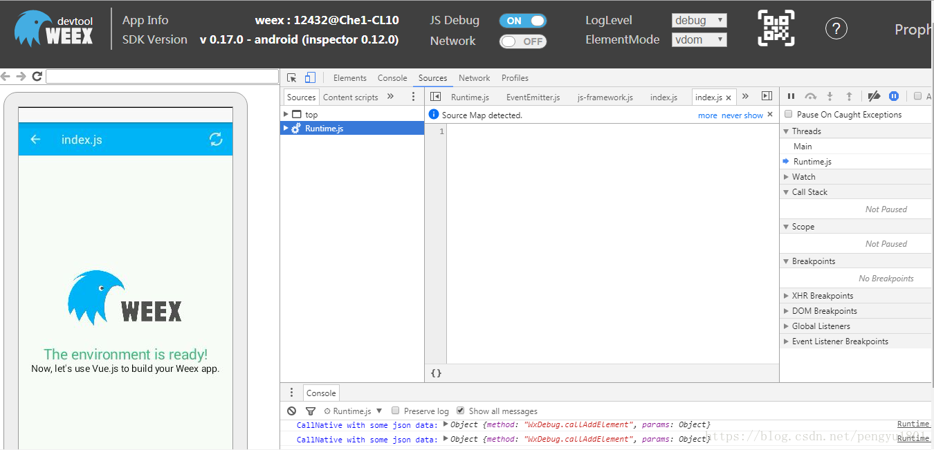Open the Content scripts navigator tab
The width and height of the screenshot is (934, 450).
[351, 97]
